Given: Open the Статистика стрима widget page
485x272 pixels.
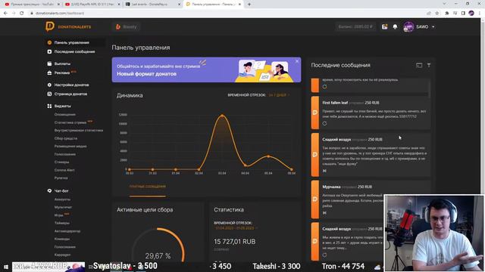Looking at the screenshot, I should (70, 122).
